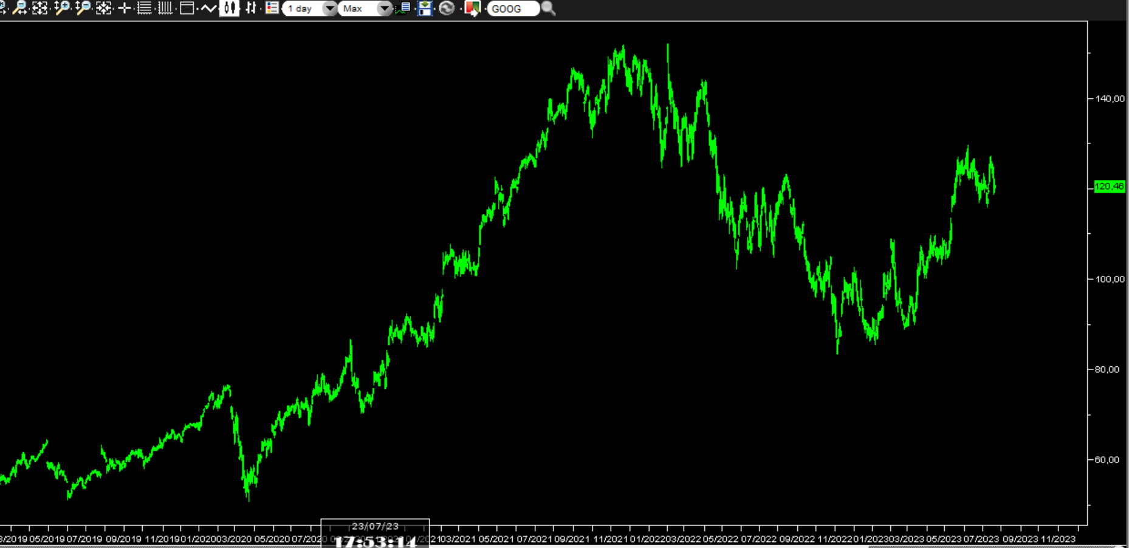This screenshot has height=548, width=1129.
Task: Toggle horizontal grid lines
Action: 145,8
